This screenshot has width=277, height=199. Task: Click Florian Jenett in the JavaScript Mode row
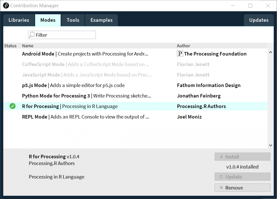coord(193,75)
